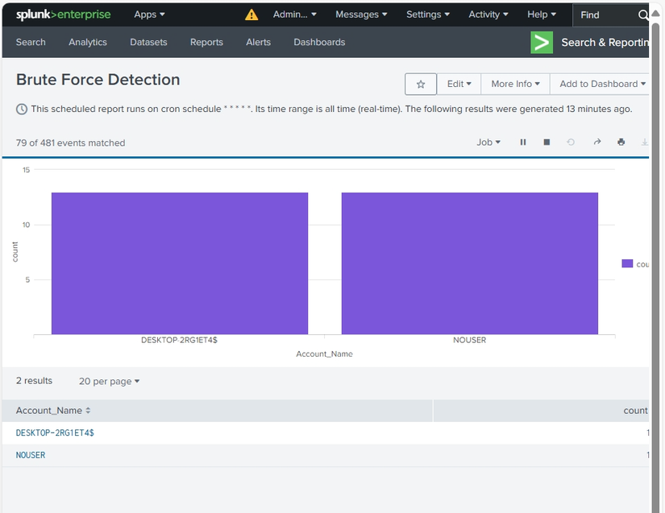Sort table by Account_Name column
Viewport: 665px width, 513px height.
[x=53, y=411]
